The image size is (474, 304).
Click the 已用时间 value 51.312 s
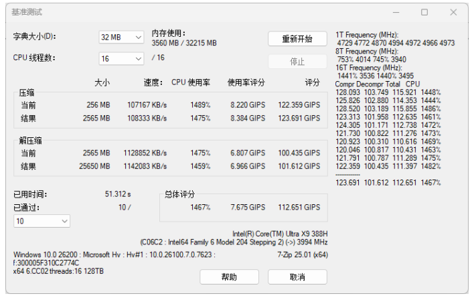click(118, 194)
